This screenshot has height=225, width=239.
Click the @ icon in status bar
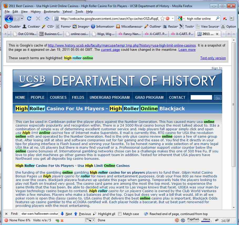click(183, 220)
